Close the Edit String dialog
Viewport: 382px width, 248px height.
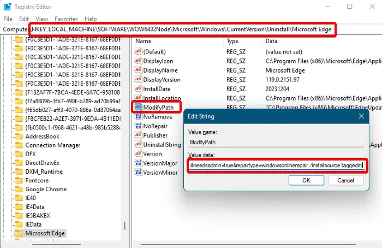click(x=361, y=116)
